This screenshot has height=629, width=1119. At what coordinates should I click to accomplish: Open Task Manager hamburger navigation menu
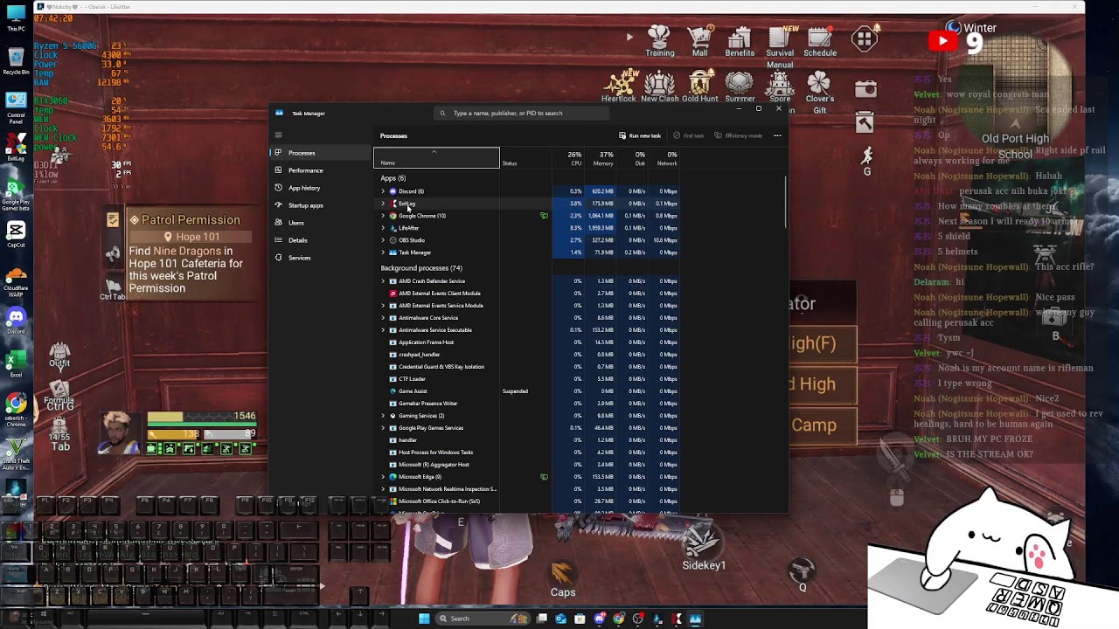pyautogui.click(x=278, y=135)
